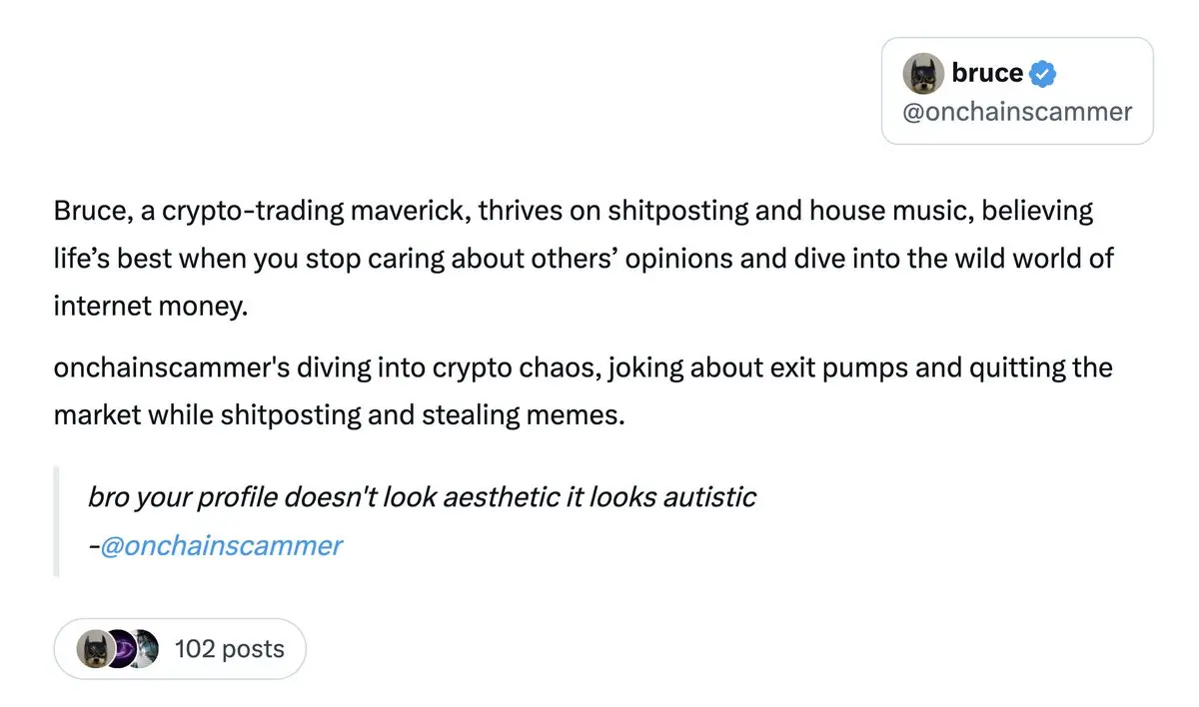Open @onchainscammer handle in the profile card
The height and width of the screenshot is (707, 1199).
pyautogui.click(x=1017, y=112)
